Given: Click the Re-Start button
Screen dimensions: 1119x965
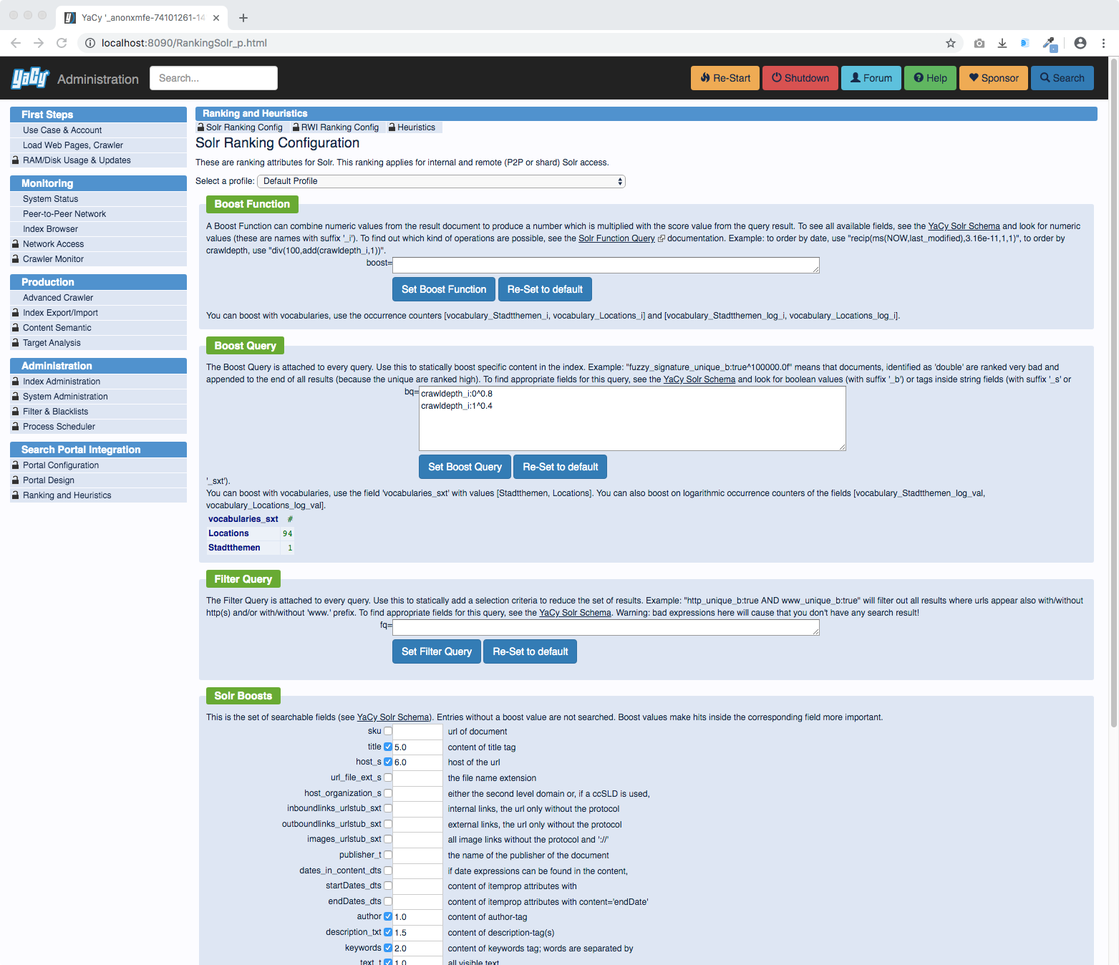Looking at the screenshot, I should pyautogui.click(x=725, y=78).
